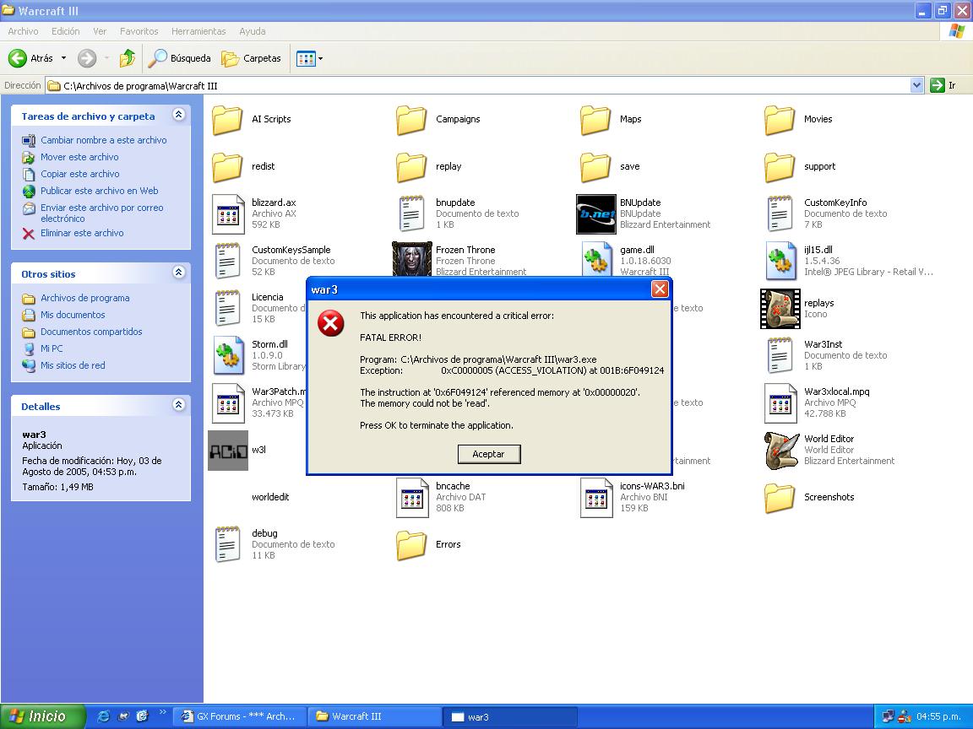This screenshot has height=729, width=973.
Task: Open the Ver menu
Action: pyautogui.click(x=100, y=31)
